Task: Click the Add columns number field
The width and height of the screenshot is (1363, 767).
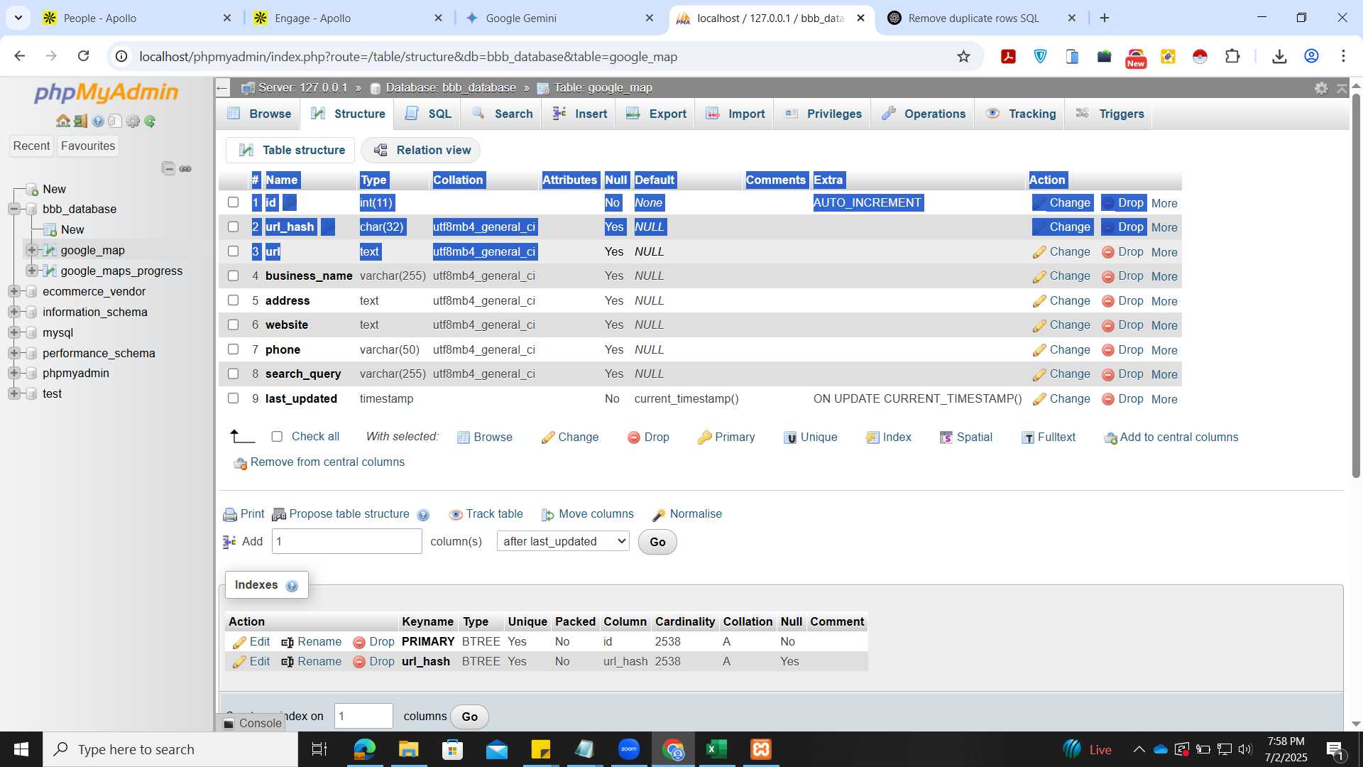Action: 347,542
